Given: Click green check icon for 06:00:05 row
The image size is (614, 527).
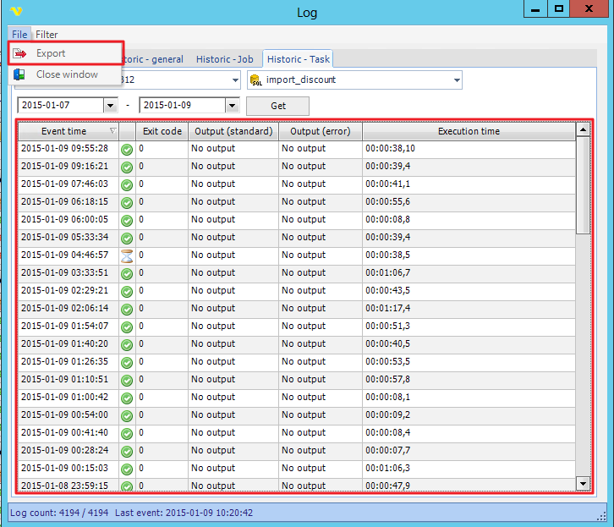Looking at the screenshot, I should (127, 220).
